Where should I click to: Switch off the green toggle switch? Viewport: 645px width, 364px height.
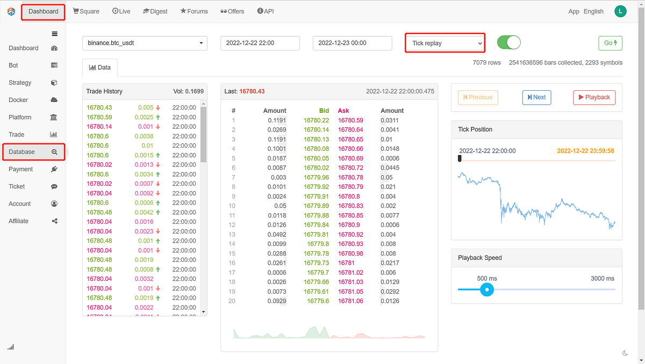coord(508,42)
